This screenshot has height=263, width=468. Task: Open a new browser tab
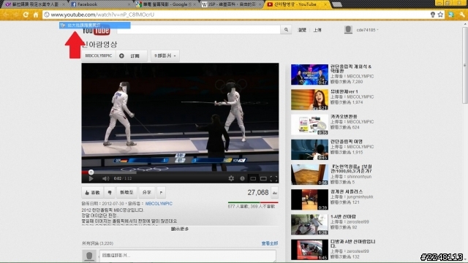[x=337, y=4]
